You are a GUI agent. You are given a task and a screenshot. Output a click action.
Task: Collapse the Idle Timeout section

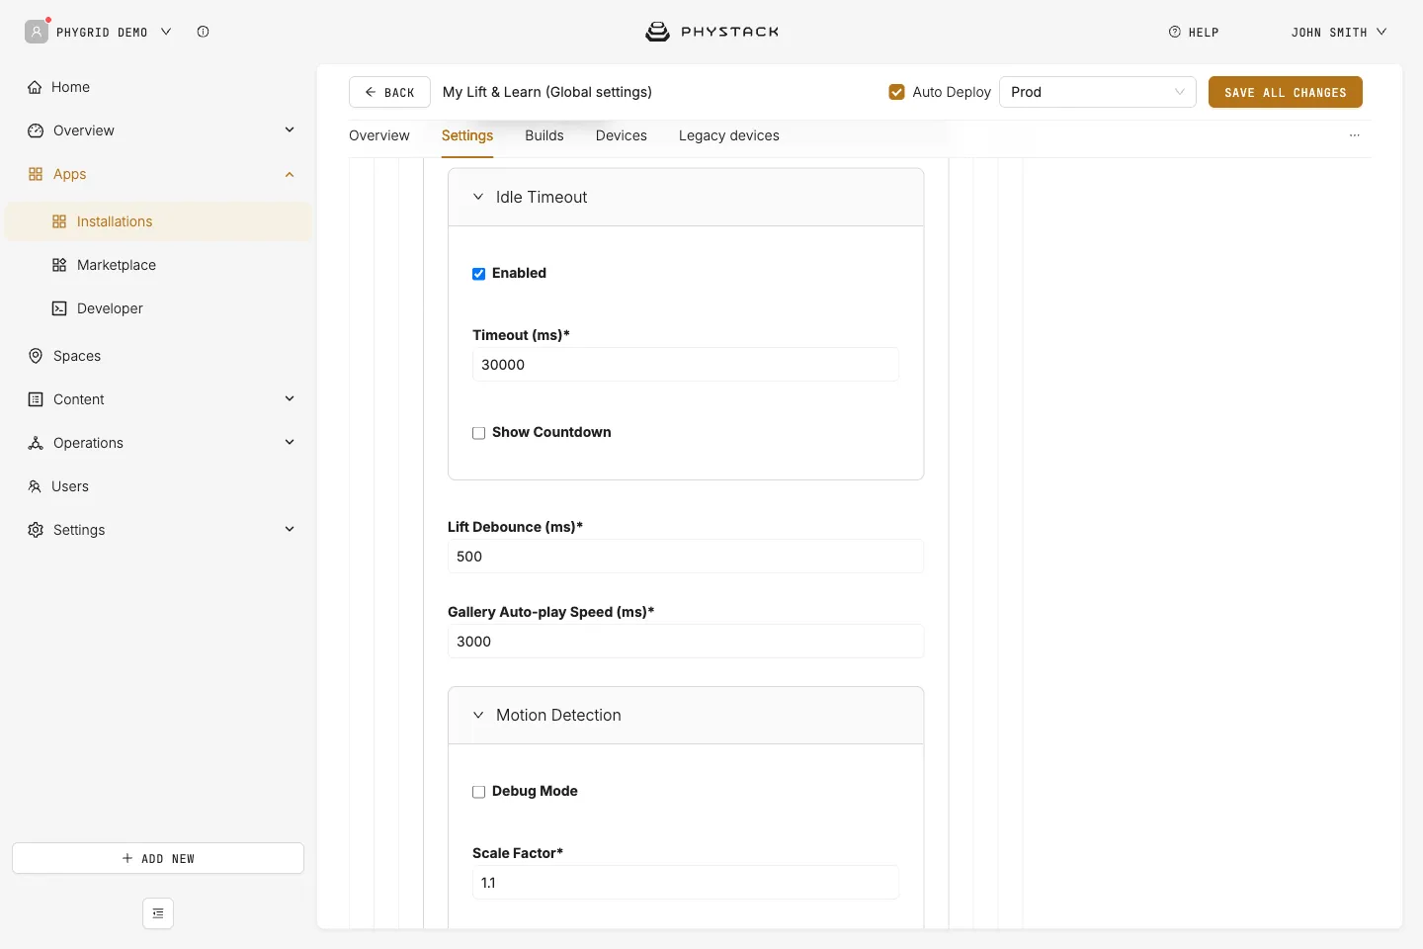478,197
